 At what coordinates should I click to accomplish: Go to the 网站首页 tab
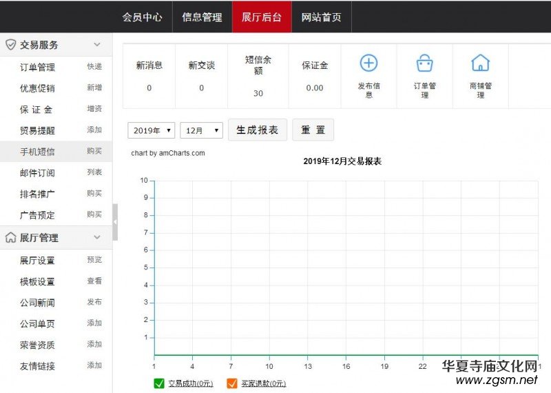pyautogui.click(x=321, y=17)
